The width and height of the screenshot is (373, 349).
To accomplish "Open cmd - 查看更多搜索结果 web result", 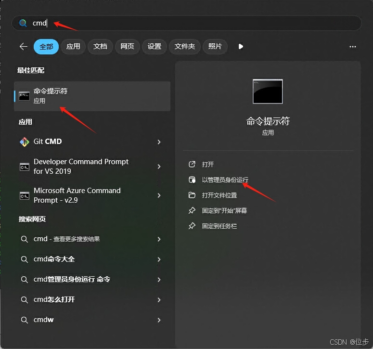I will tap(92, 239).
